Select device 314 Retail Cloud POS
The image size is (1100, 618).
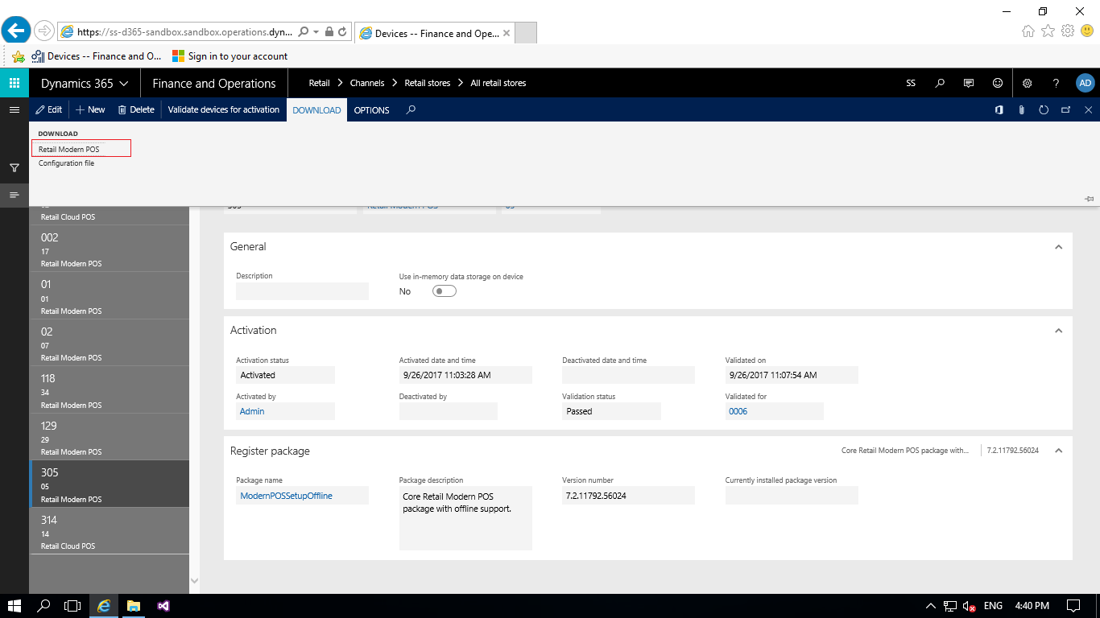pyautogui.click(x=110, y=531)
